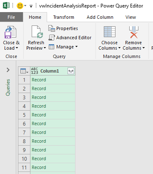Screen dimensions: 153x174
Task: Click the Close & Load icon
Action: 10,32
